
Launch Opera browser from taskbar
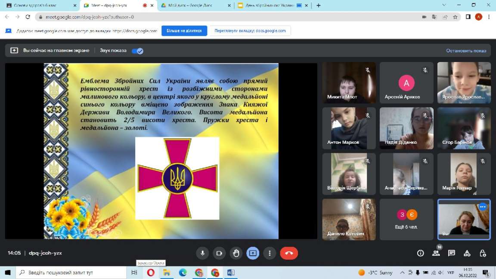click(151, 273)
